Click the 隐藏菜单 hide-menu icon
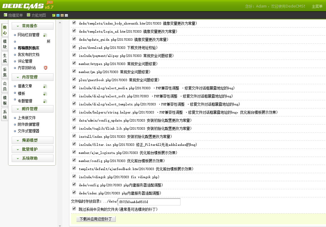326x227 pixels. point(5,15)
